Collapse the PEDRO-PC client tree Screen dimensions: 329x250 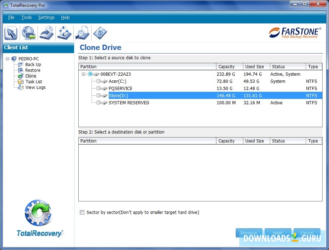8,59
